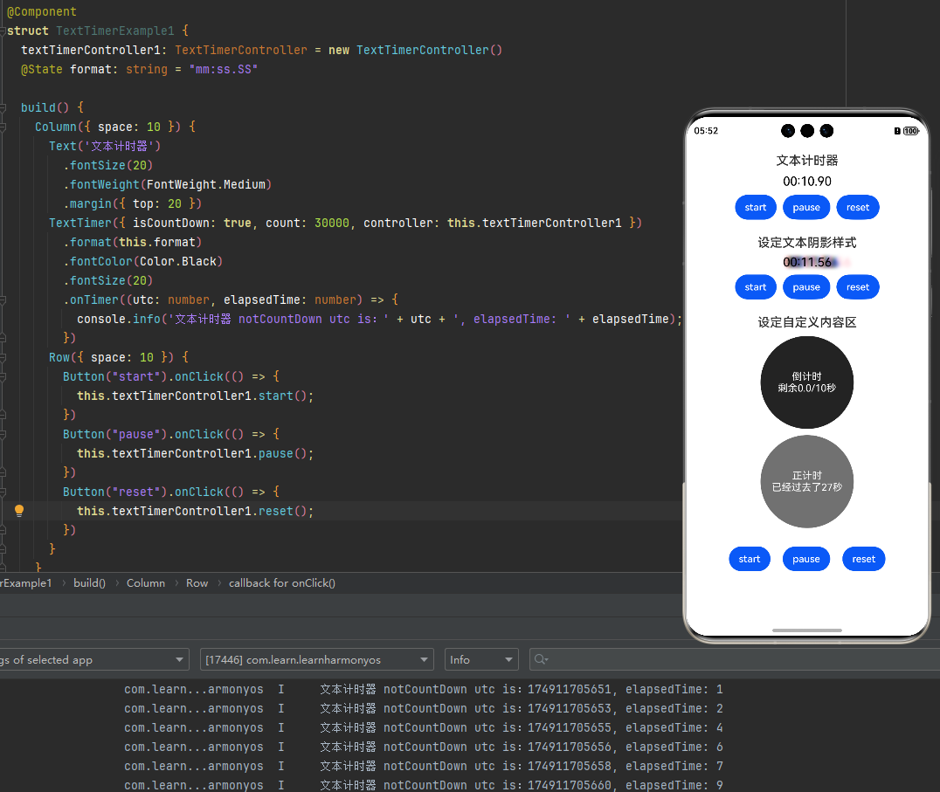Open the 'of selected app' log dropdown

pyautogui.click(x=93, y=659)
